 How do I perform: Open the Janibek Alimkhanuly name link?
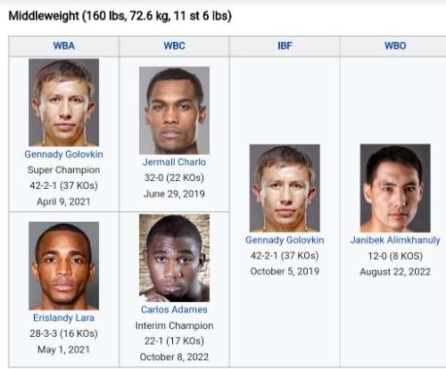coord(395,240)
